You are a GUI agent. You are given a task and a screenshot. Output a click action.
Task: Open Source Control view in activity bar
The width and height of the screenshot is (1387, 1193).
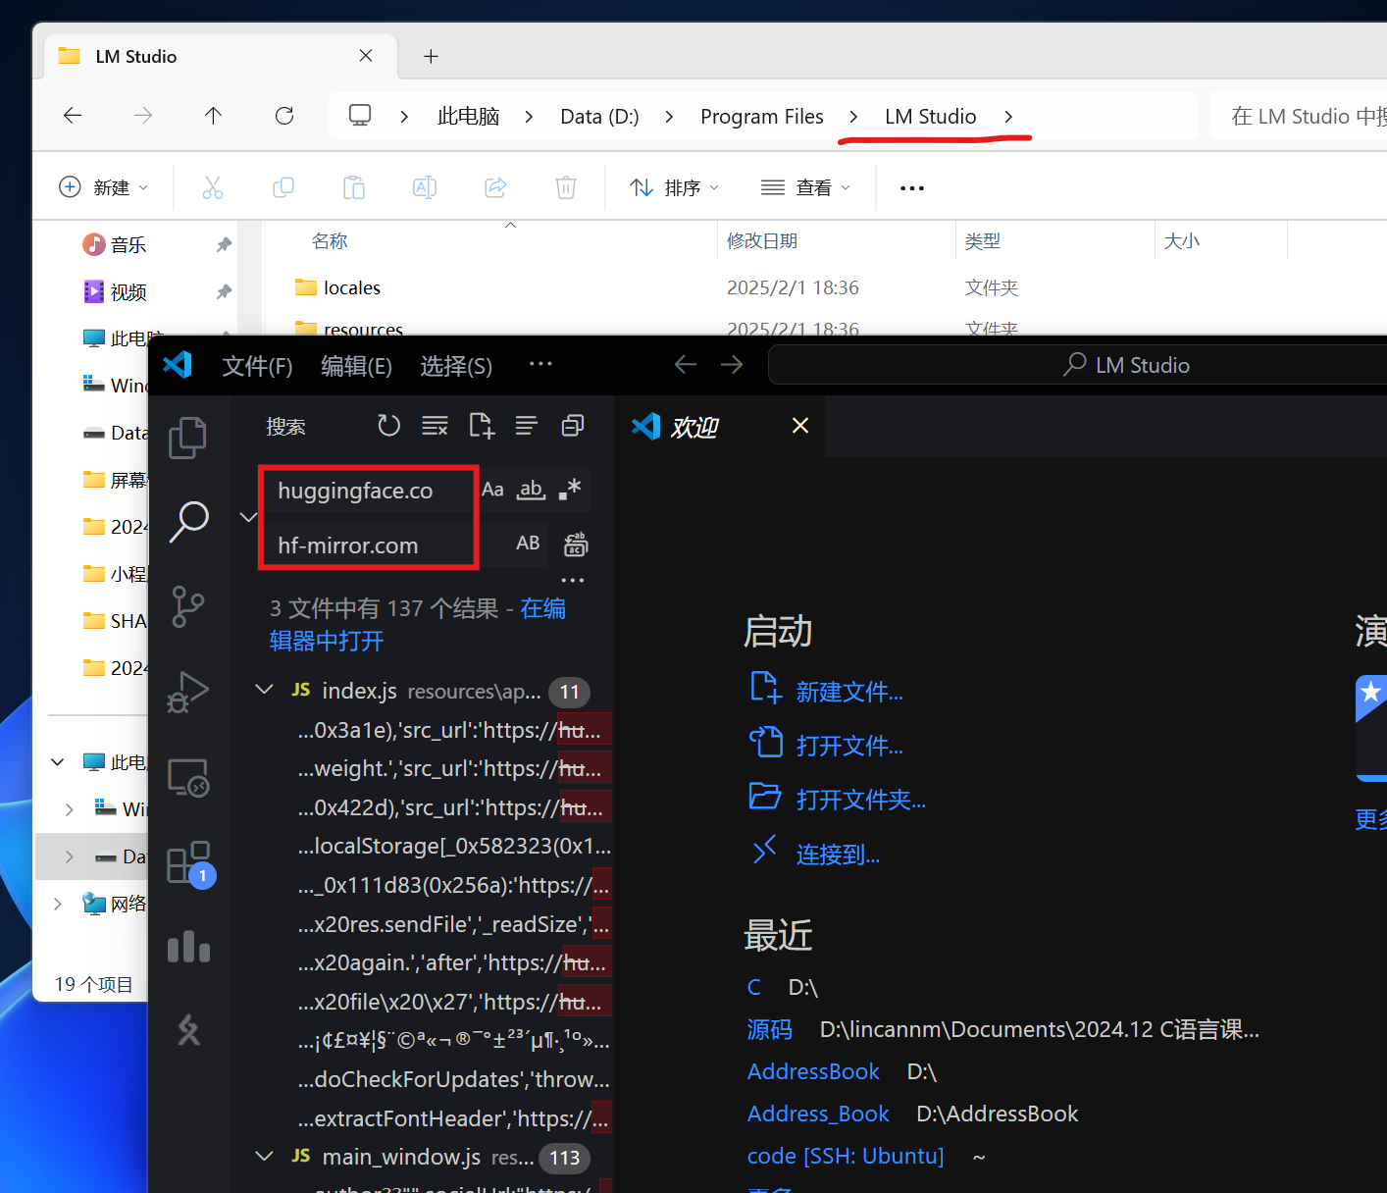[x=187, y=606]
